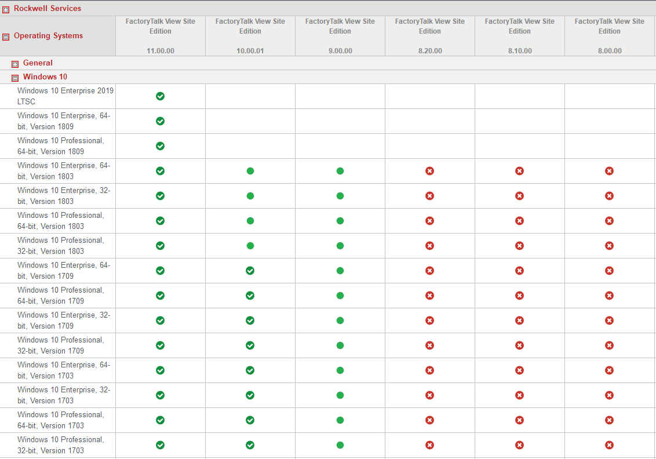Click green check for Enterprise 64-bit 1703 under 10.00.01
The height and width of the screenshot is (459, 656).
[x=250, y=370]
